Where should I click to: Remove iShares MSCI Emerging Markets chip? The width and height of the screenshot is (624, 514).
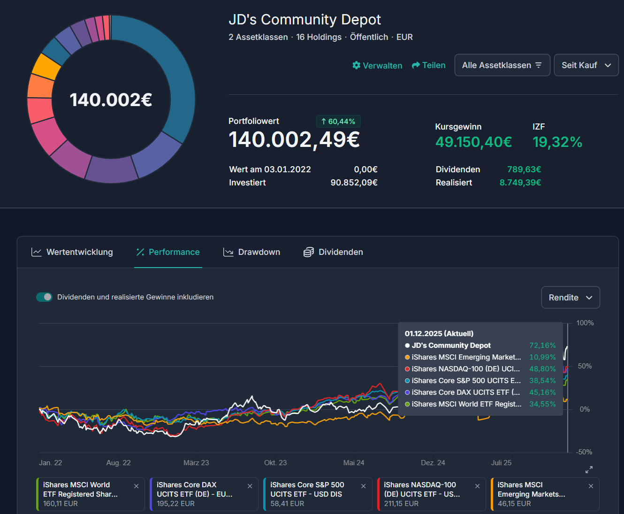[591, 486]
